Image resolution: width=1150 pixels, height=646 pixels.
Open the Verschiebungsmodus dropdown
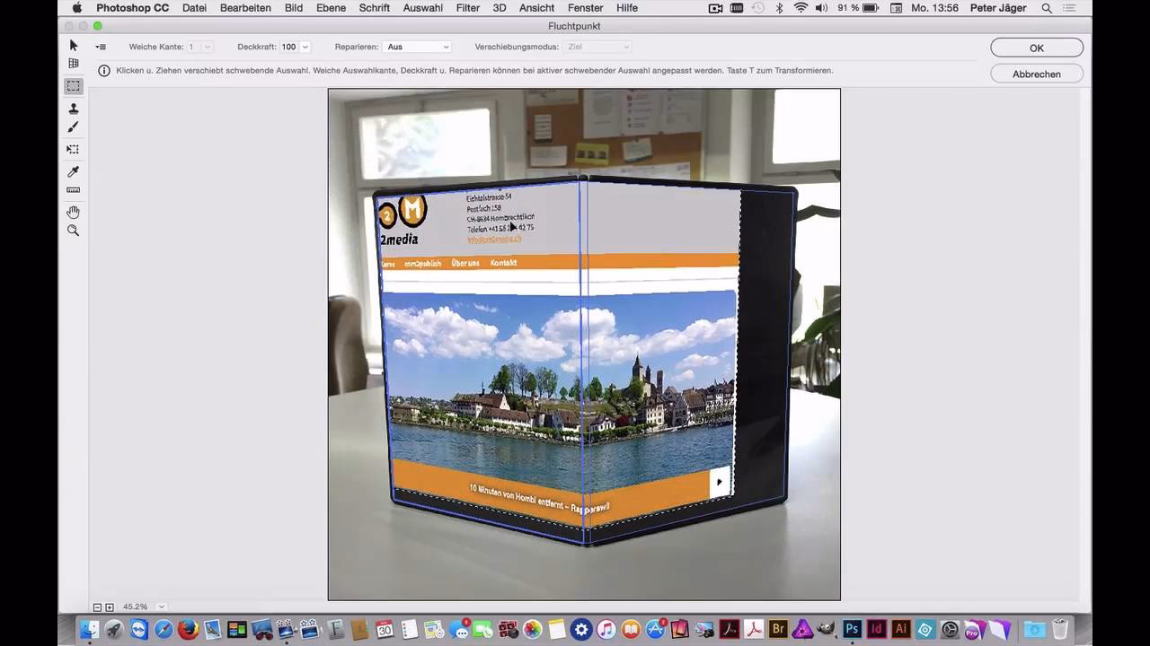[597, 46]
